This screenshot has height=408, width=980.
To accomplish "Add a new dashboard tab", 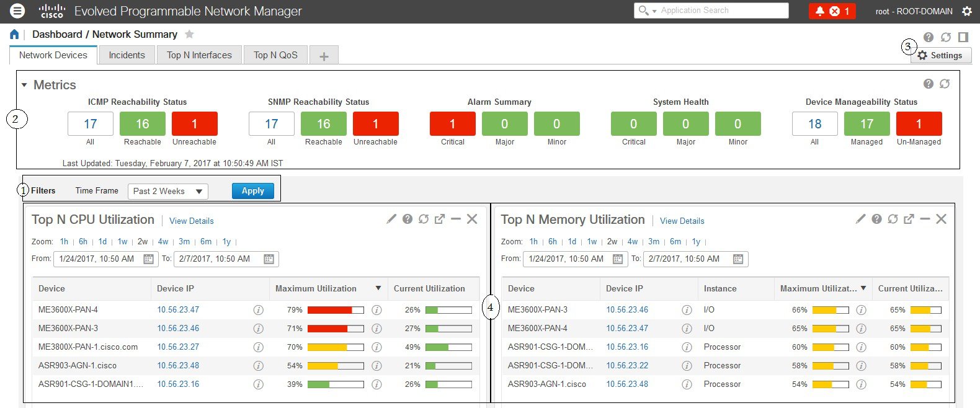I will point(324,56).
